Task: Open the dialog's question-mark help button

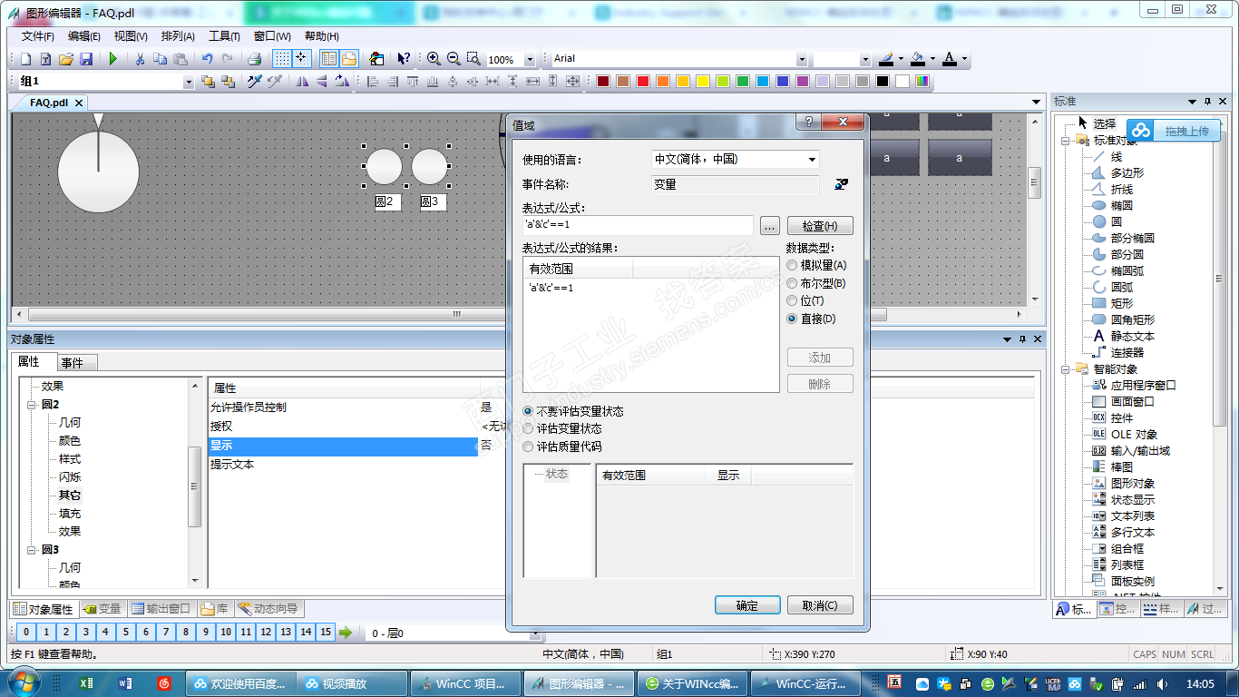Action: pos(807,123)
